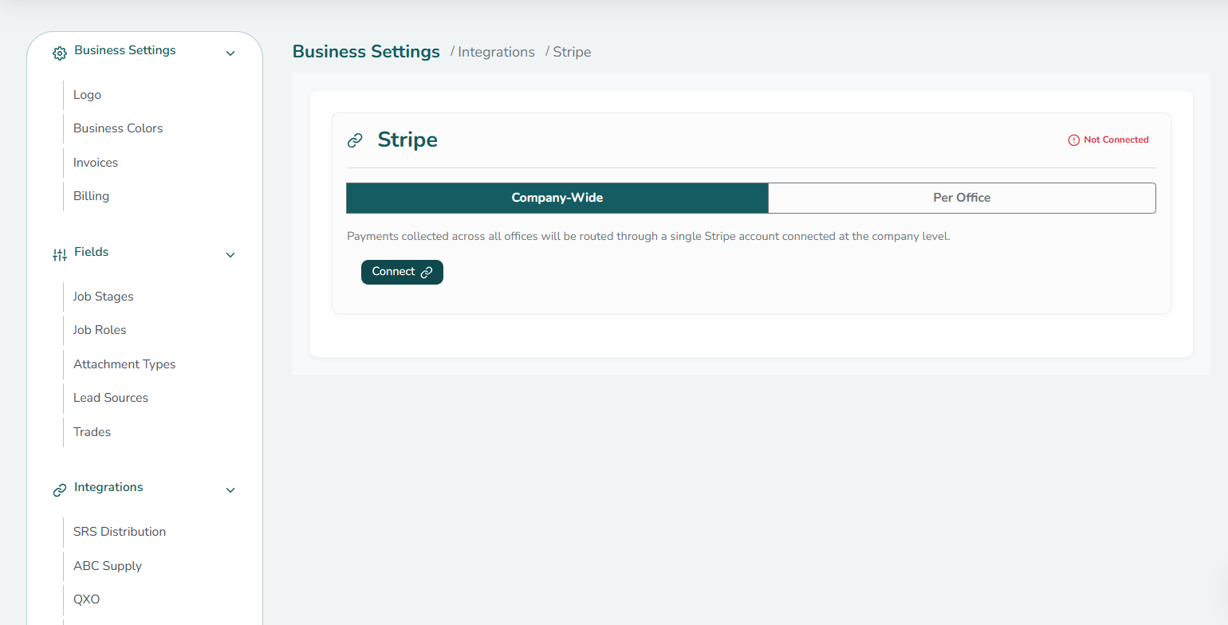The image size is (1228, 625).
Task: Collapse the Fields section chevron
Action: coord(230,255)
